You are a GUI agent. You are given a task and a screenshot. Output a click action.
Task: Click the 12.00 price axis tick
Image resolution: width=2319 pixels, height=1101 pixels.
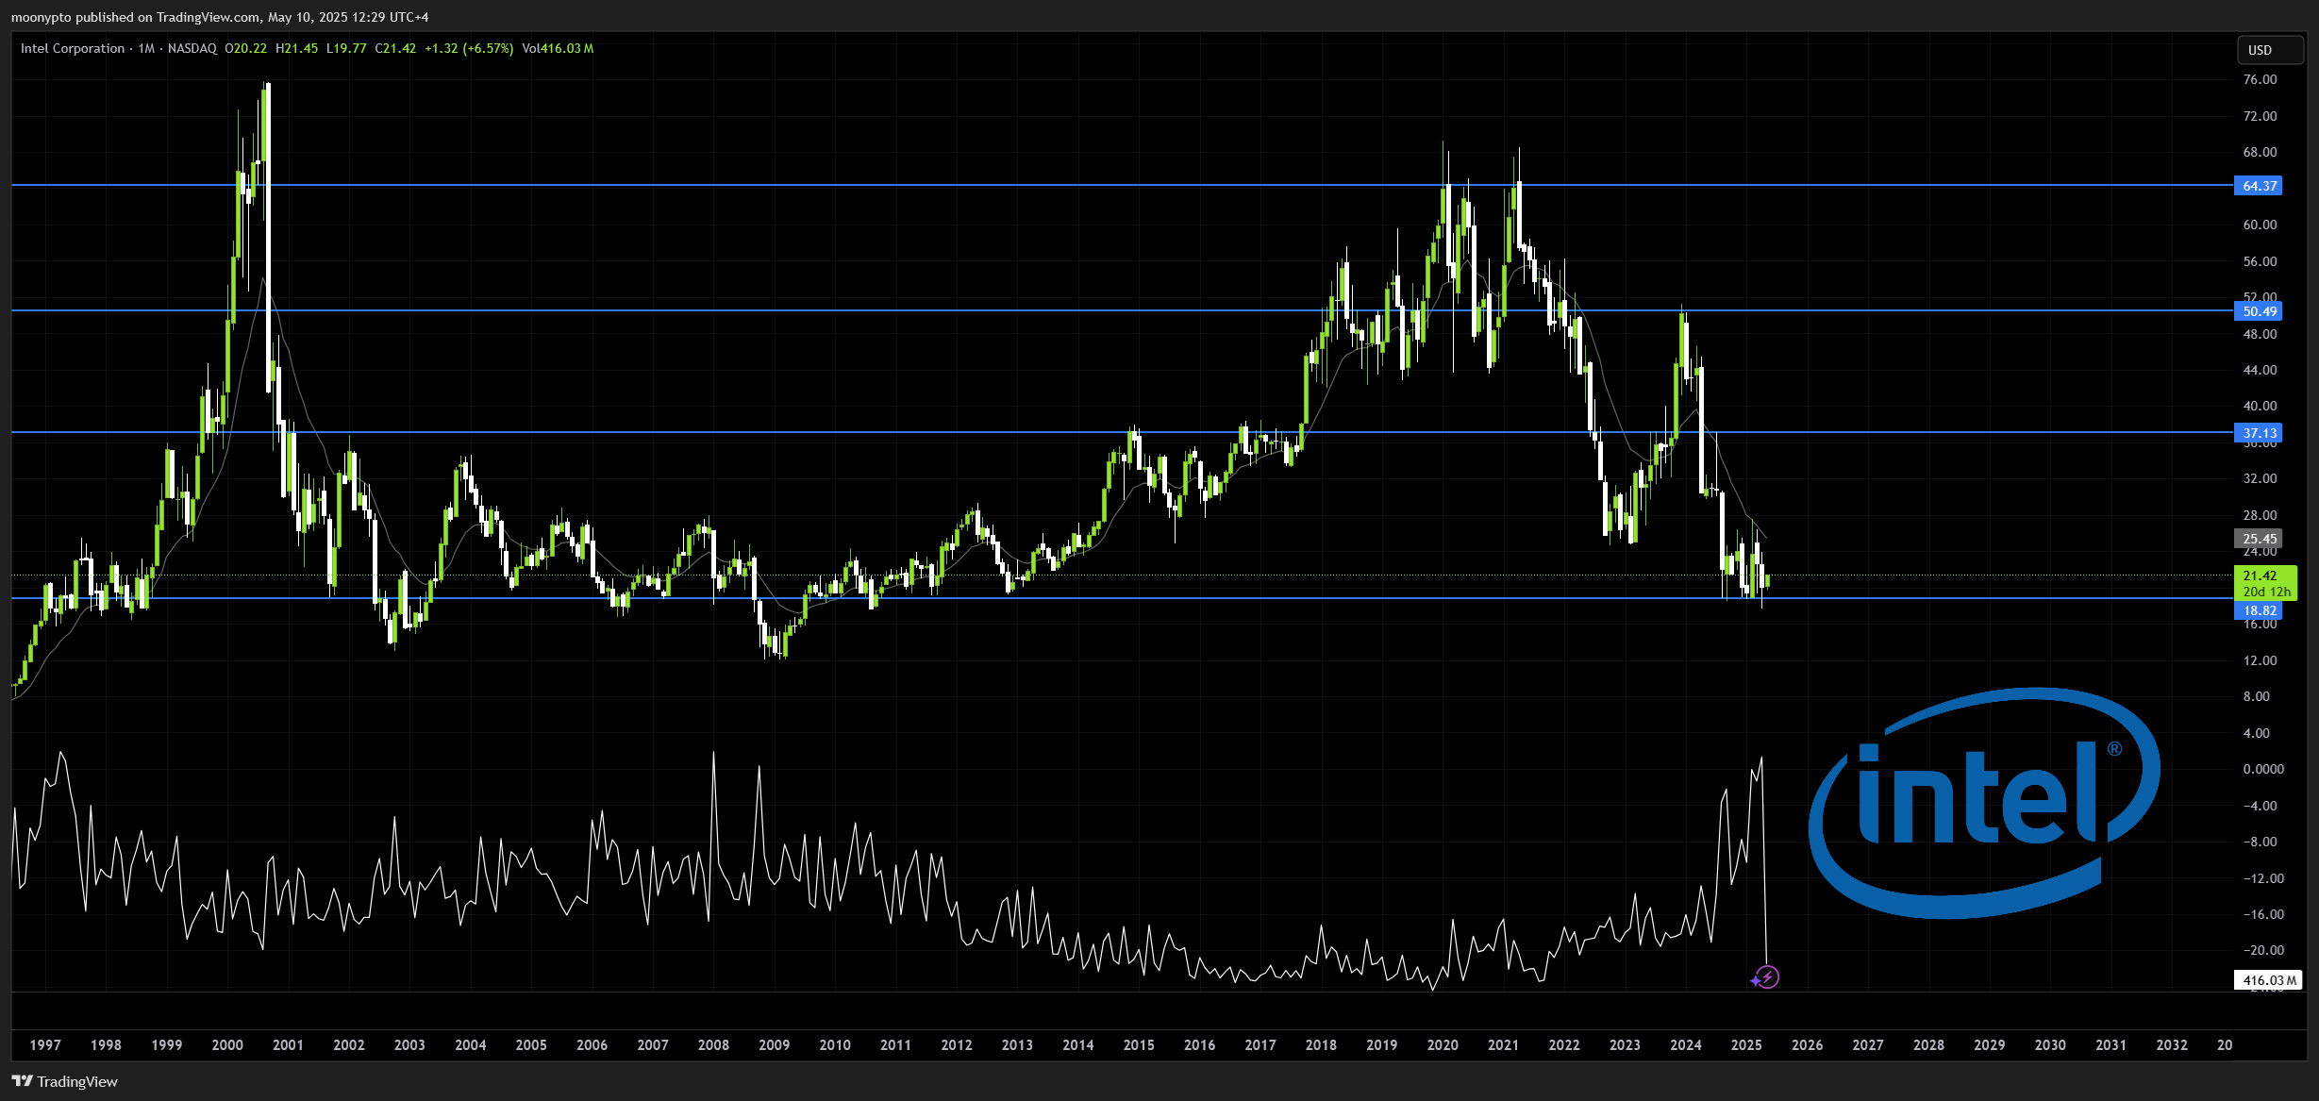point(2260,660)
